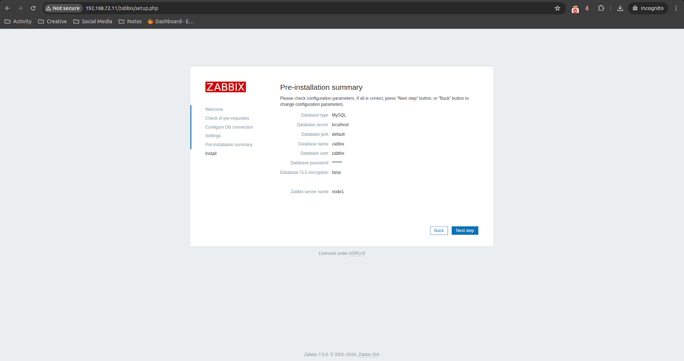684x361 pixels.
Task: Click the Database TLS encryption label
Action: click(x=304, y=173)
